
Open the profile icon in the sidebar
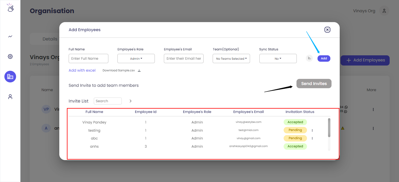[x=10, y=97]
